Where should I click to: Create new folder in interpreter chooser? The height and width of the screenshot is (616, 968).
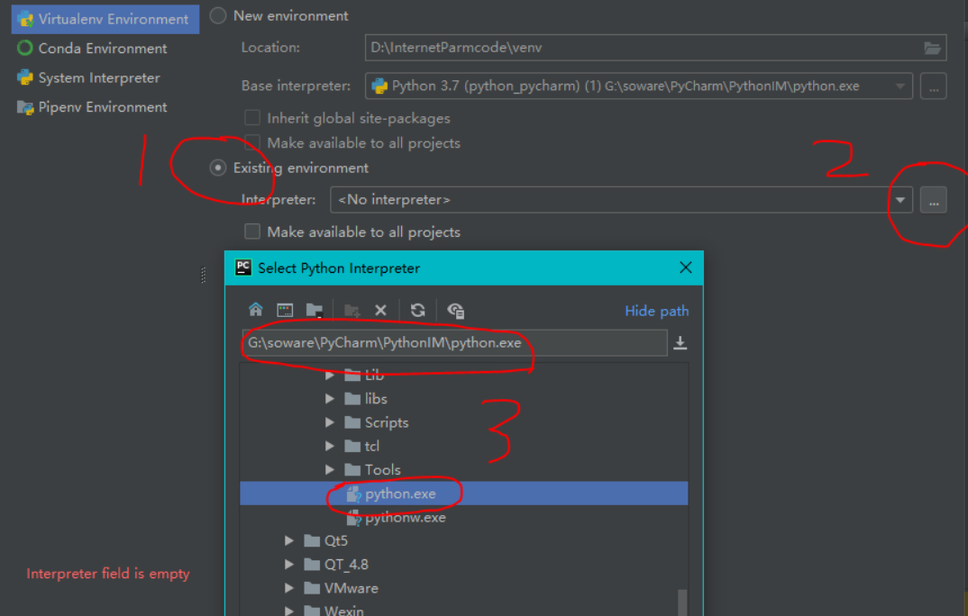click(352, 310)
